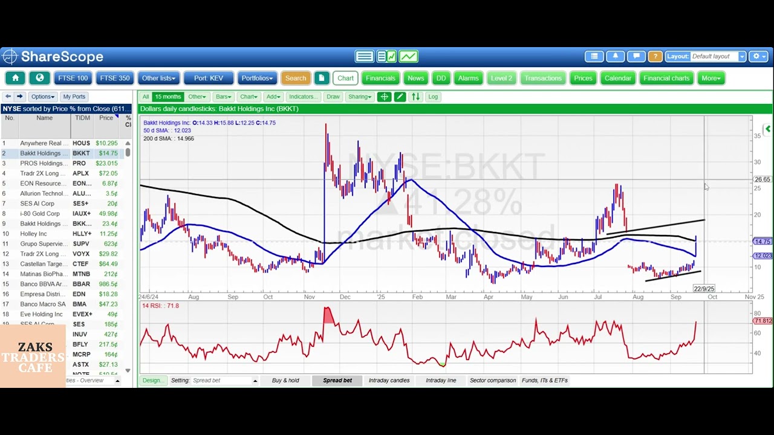Navigate back with the left arrow
Viewport: 774px width, 435px height.
coord(8,97)
